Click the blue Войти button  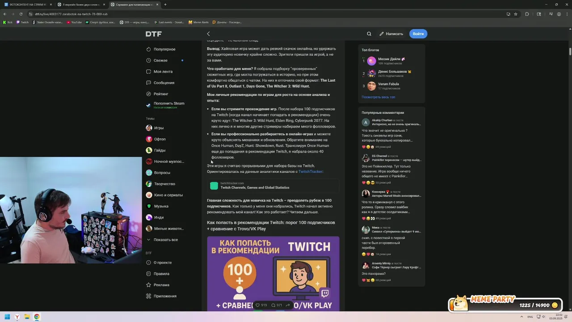click(x=418, y=34)
